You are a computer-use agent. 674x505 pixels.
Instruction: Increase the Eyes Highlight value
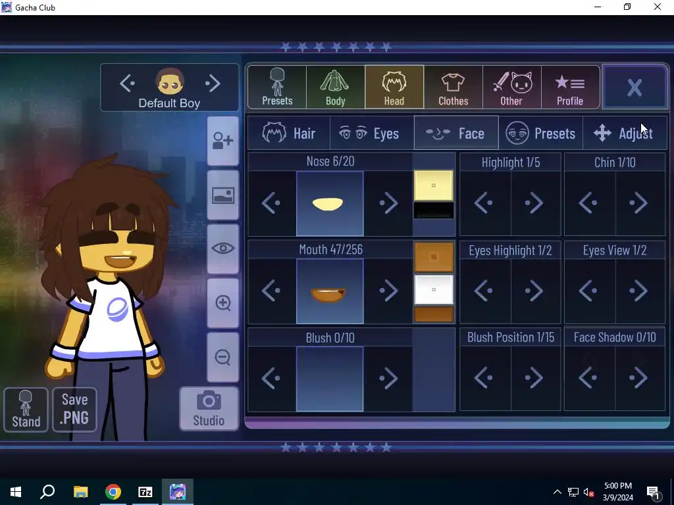tap(536, 291)
